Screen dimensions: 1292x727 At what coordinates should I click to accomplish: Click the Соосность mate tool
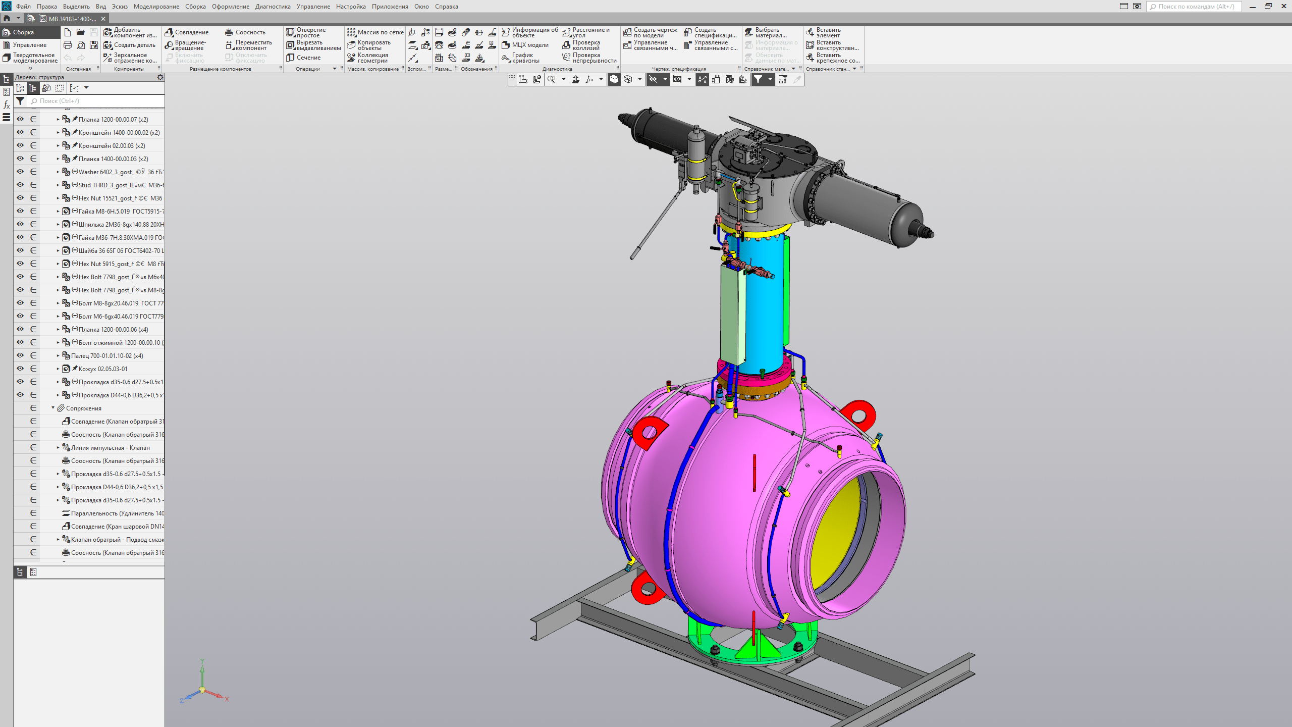(245, 32)
